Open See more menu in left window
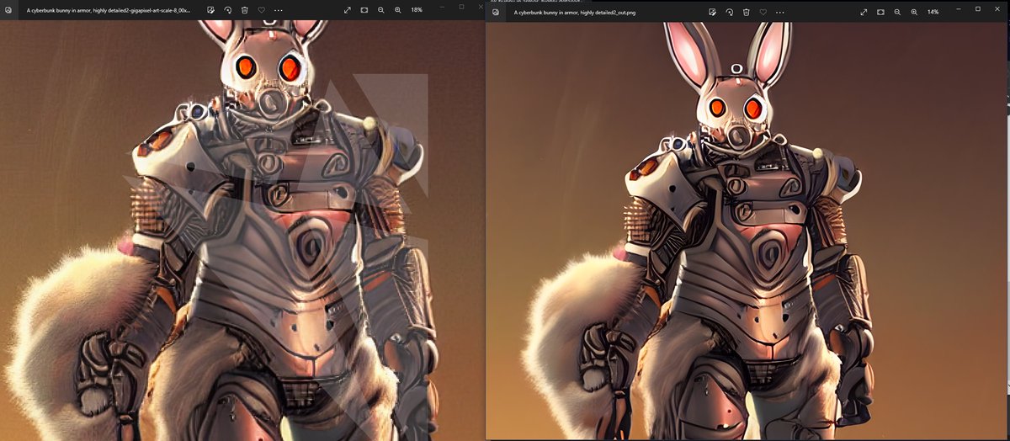The width and height of the screenshot is (1010, 441). [279, 10]
